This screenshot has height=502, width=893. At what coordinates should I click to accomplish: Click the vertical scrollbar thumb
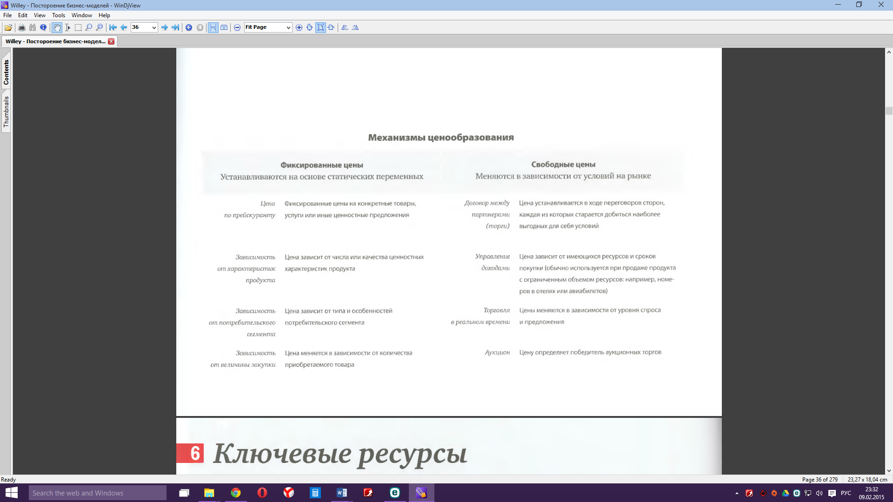click(889, 111)
